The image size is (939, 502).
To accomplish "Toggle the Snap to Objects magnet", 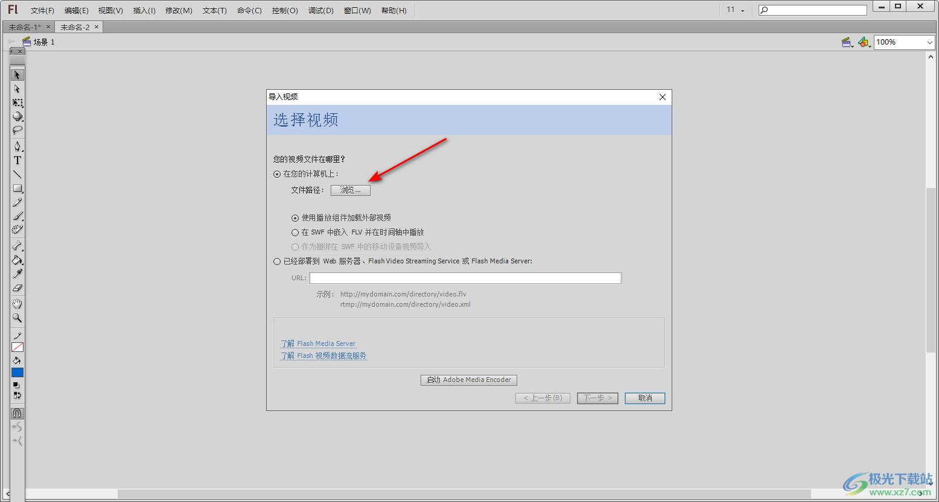I will 18,413.
